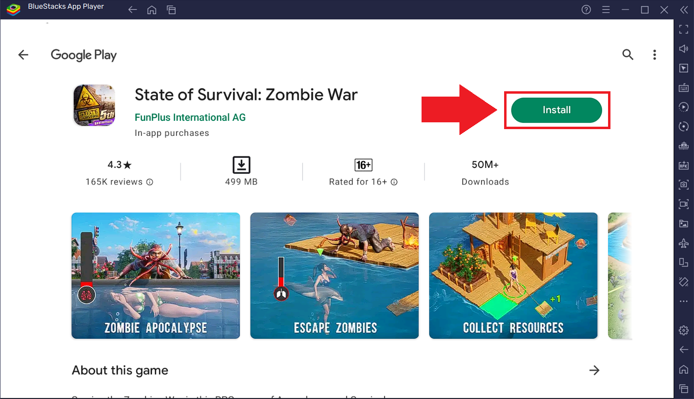The image size is (694, 399).
Task: Toggle airplane mode in the sidebar
Action: (684, 243)
